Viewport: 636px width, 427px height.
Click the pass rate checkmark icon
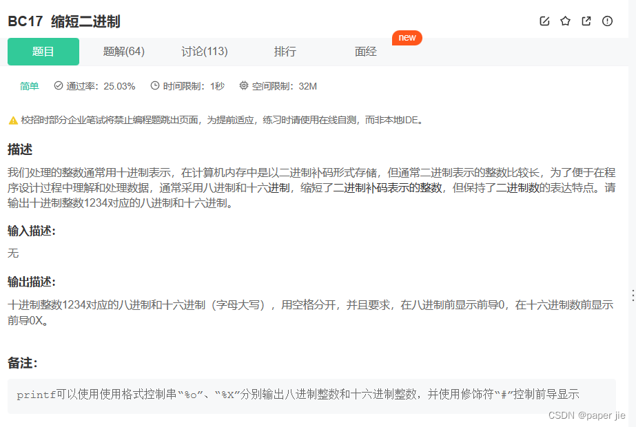pos(59,85)
